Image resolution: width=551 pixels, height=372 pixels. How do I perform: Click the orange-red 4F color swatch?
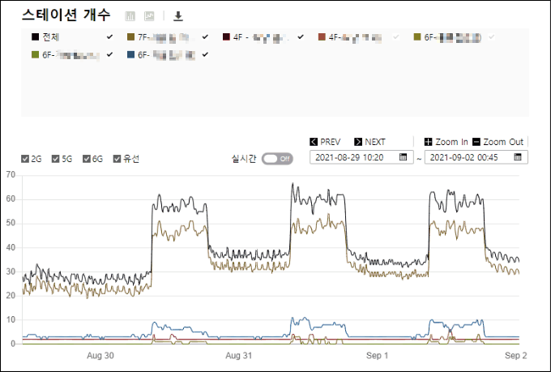(322, 36)
